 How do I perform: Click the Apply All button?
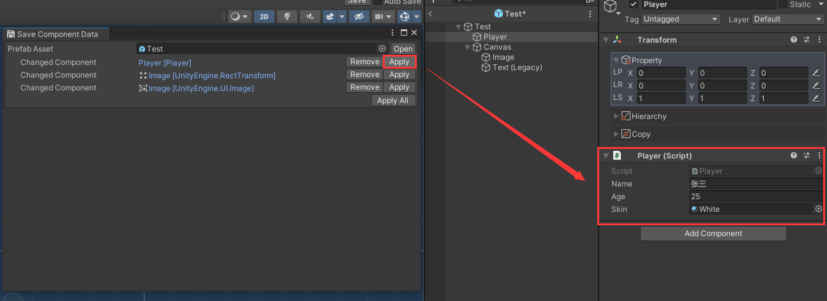392,101
